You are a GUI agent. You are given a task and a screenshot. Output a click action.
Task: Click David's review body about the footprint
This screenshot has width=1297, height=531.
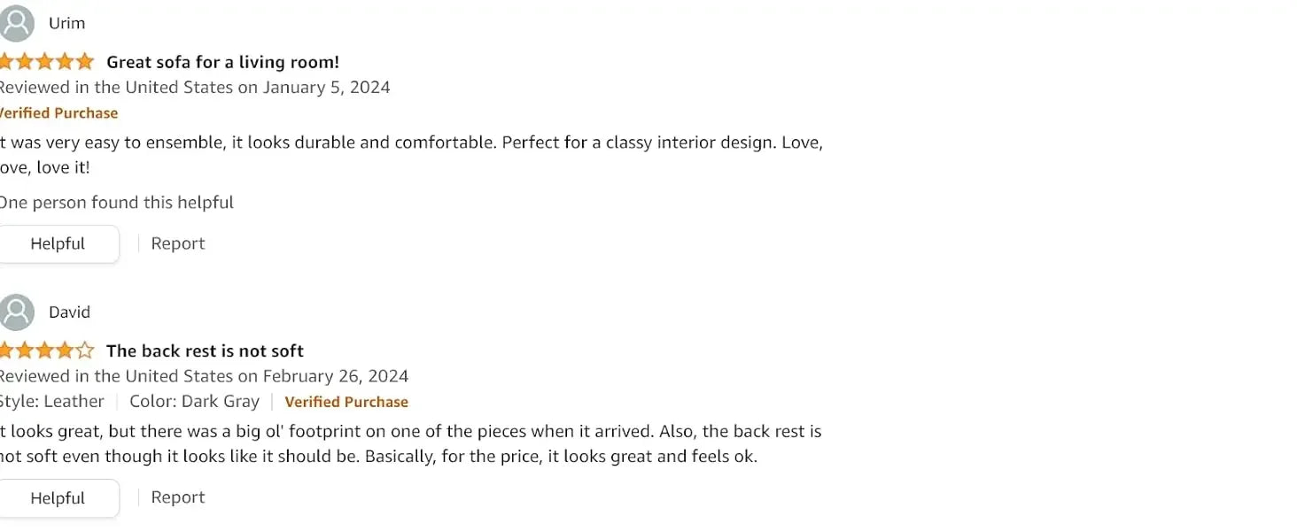coord(408,445)
